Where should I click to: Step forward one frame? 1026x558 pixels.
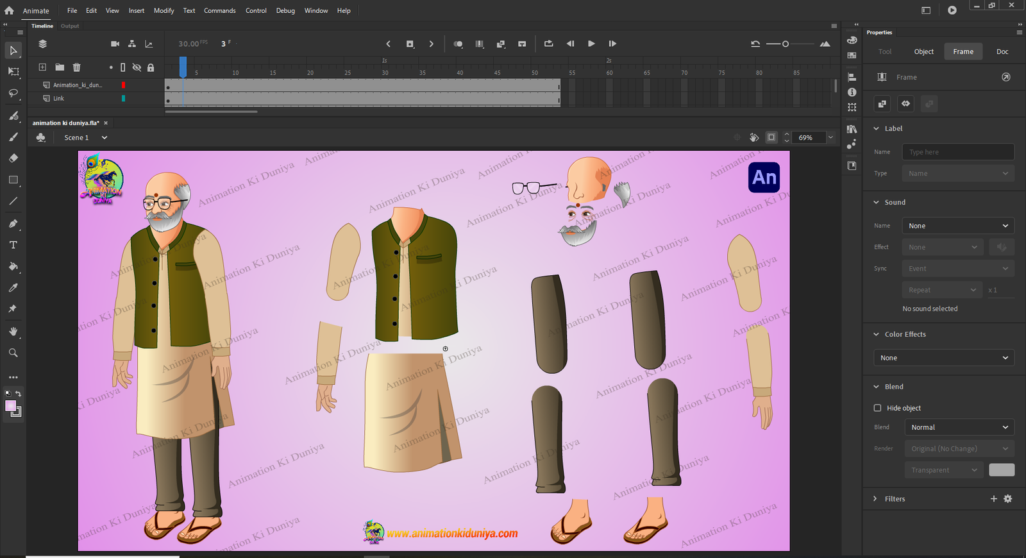point(612,44)
